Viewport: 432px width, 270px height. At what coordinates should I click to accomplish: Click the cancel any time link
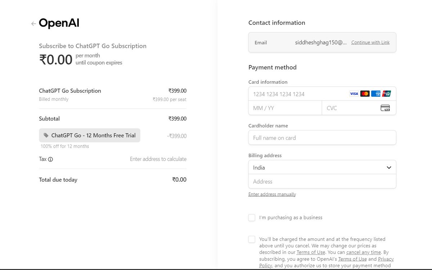coord(364,252)
